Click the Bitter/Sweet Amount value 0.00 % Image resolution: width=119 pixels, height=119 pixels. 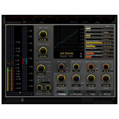tap(41, 74)
